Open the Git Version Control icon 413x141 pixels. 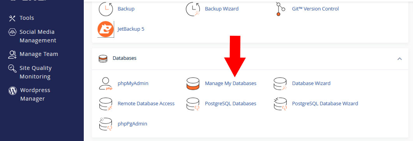[280, 9]
